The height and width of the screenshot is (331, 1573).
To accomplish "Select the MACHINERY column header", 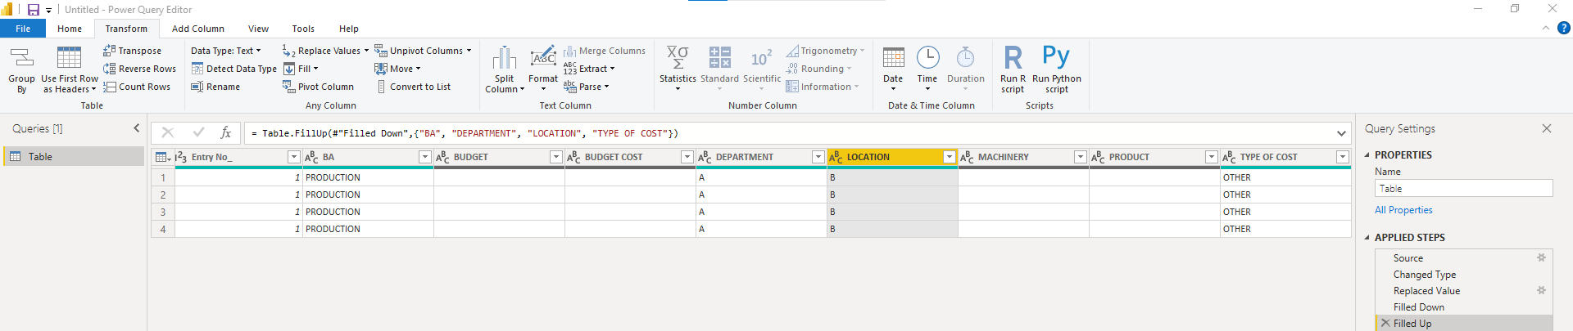I will pyautogui.click(x=1003, y=157).
